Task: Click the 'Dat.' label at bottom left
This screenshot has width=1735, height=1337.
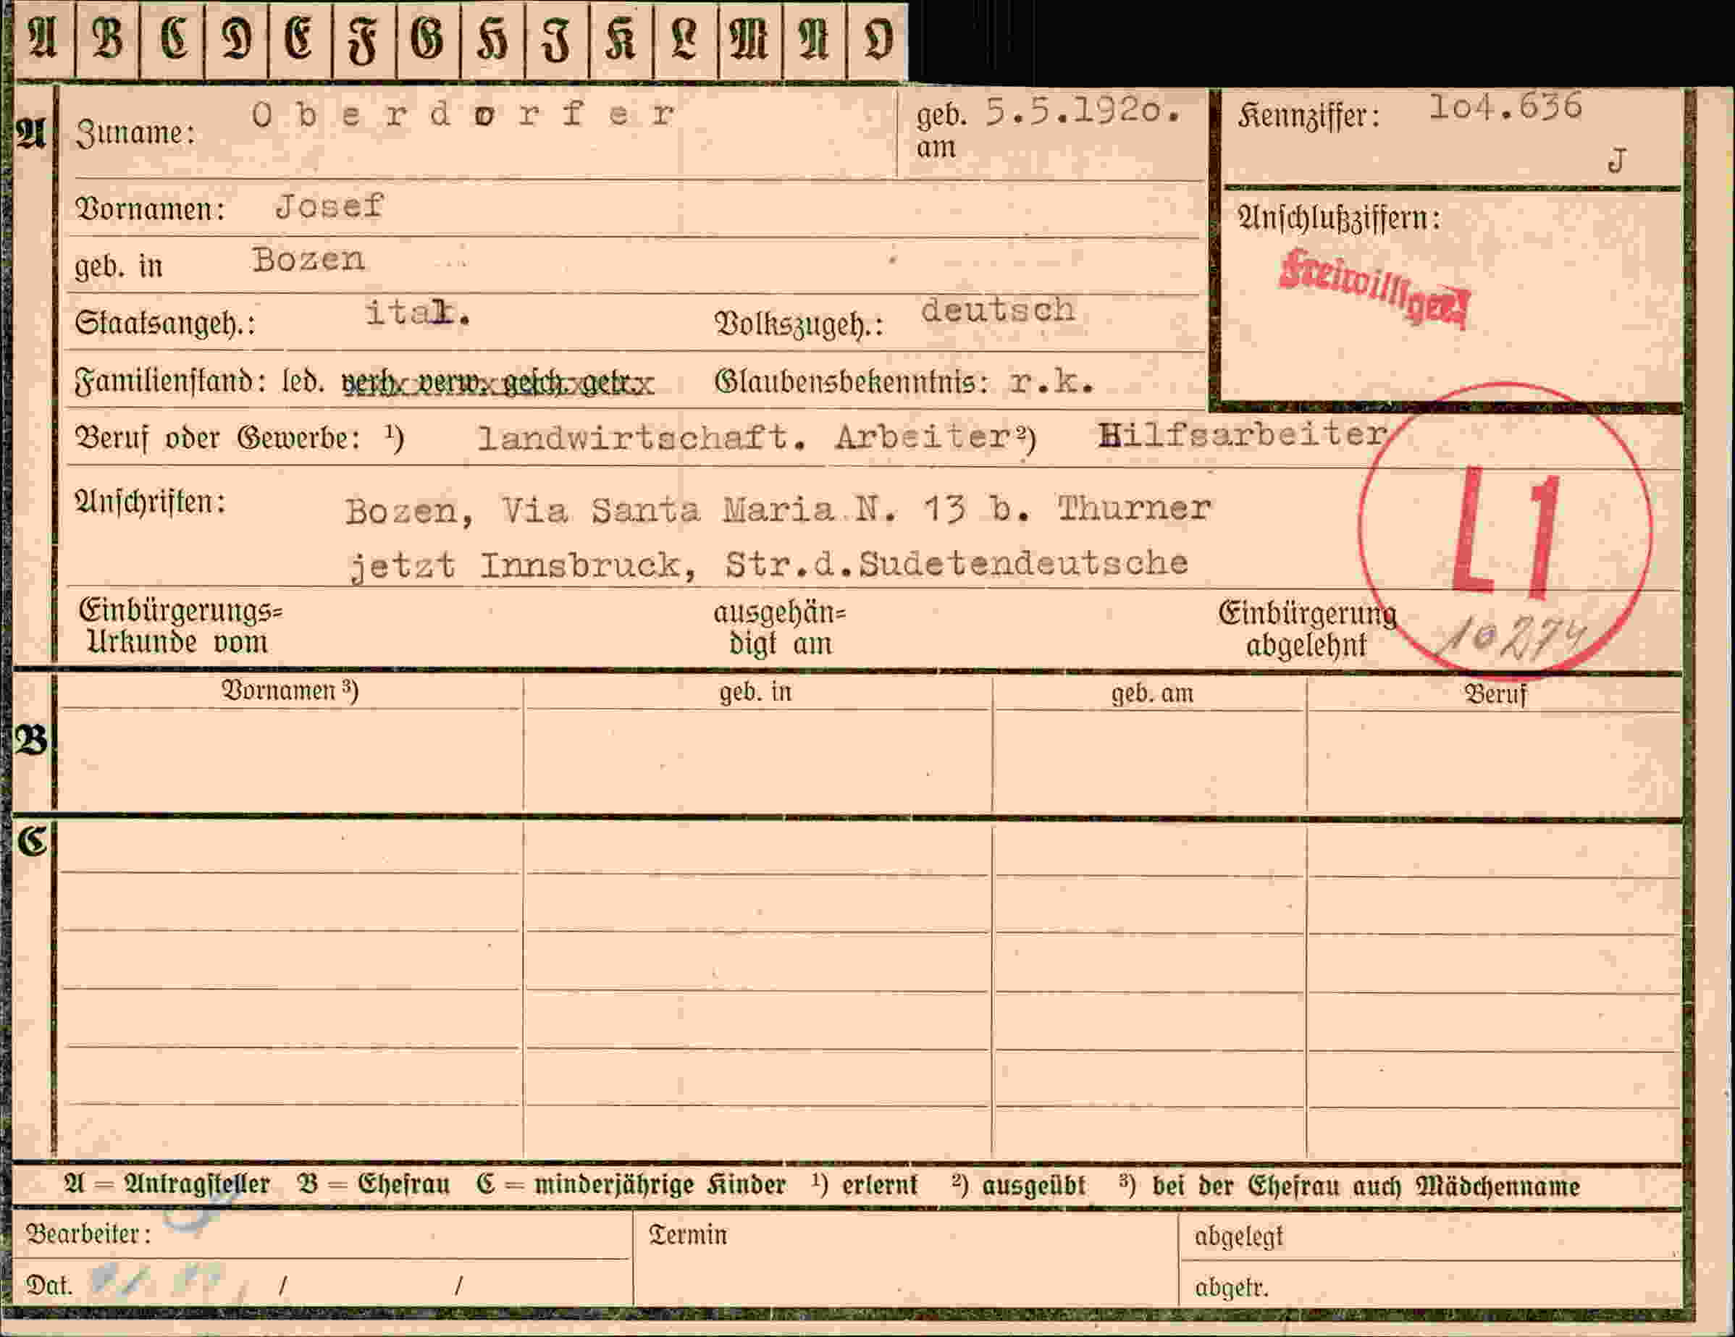Action: pos(49,1286)
